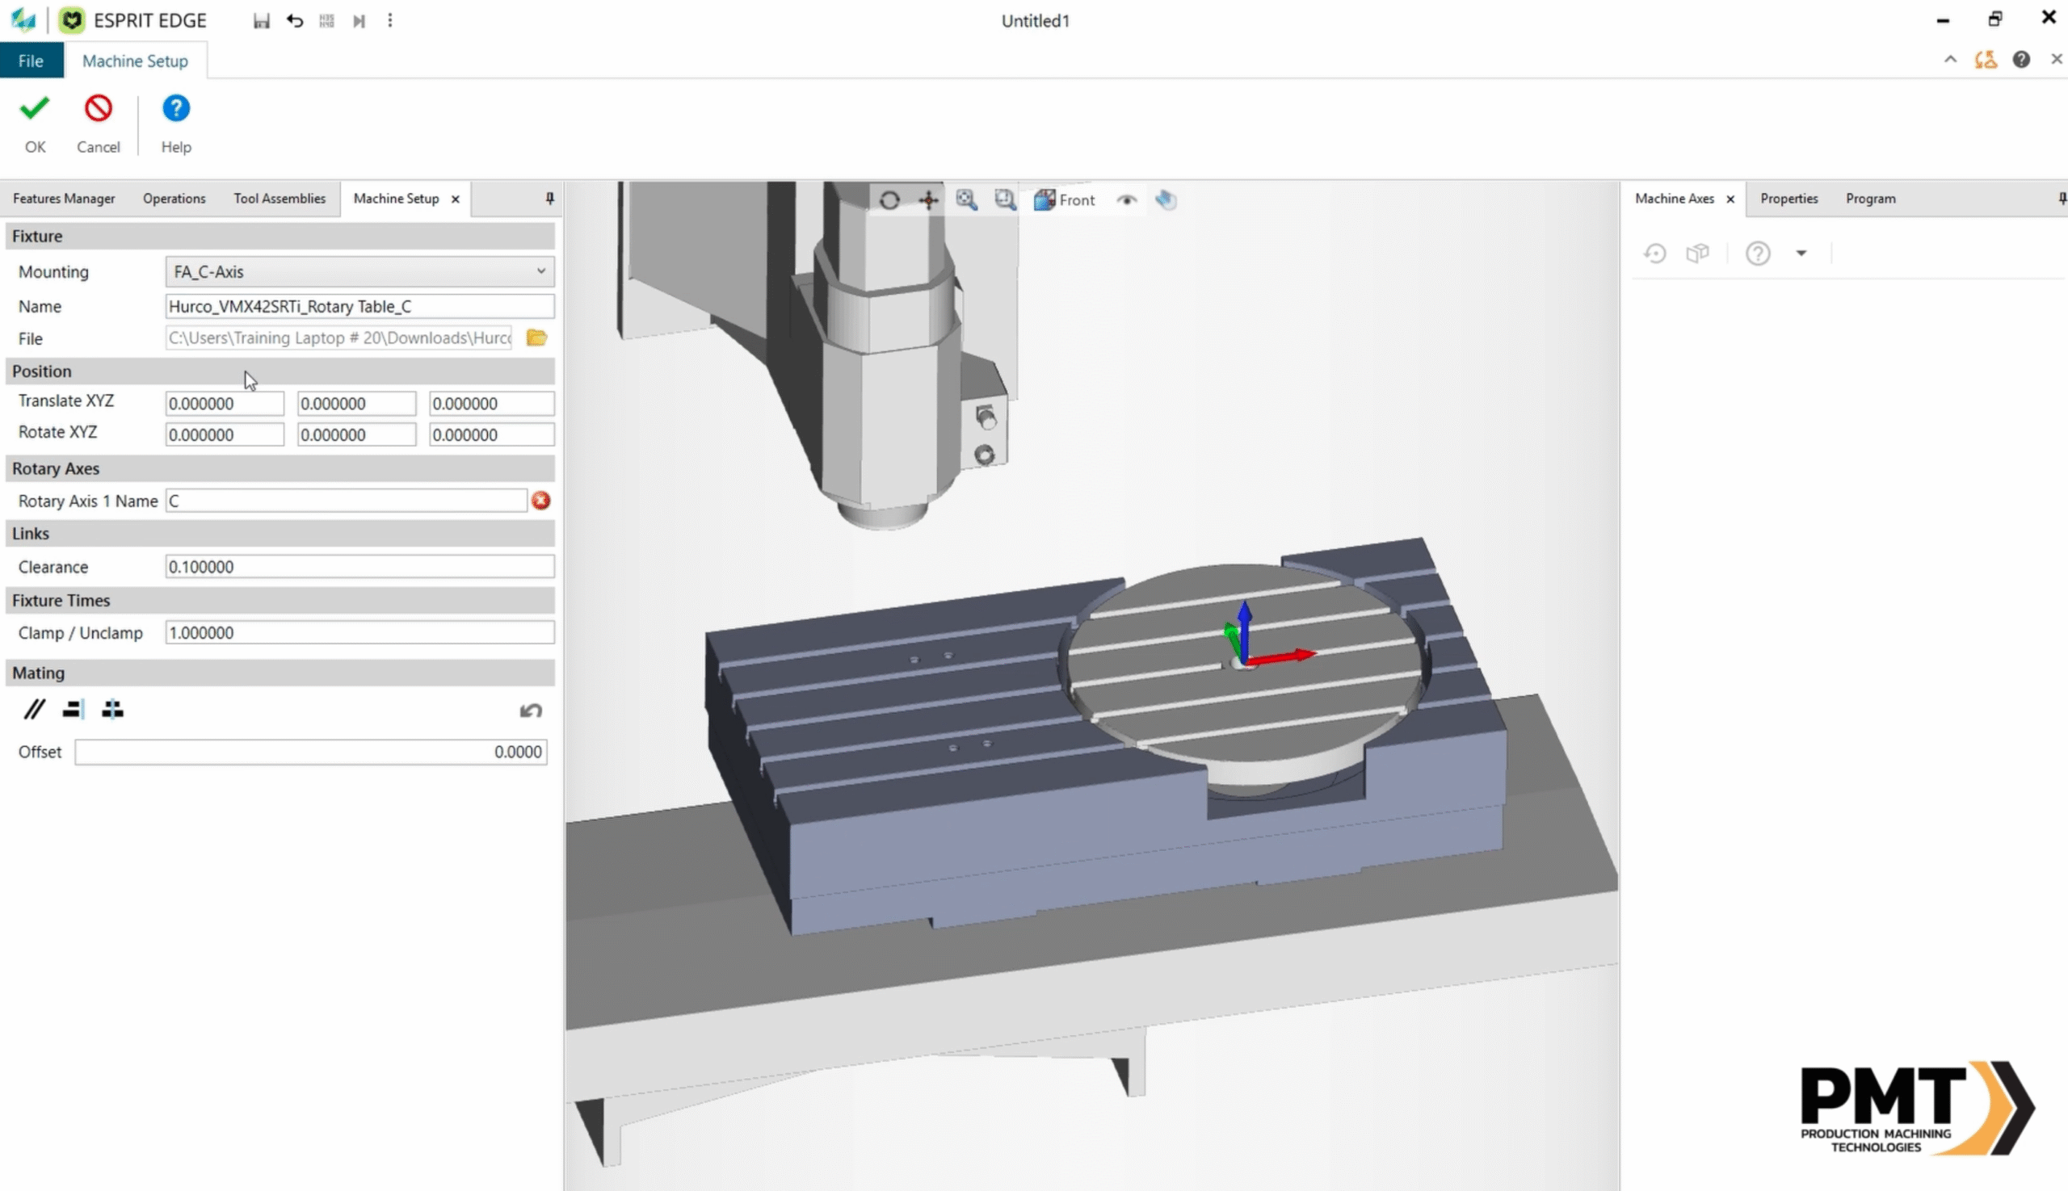Edit Rotate Y value field
Viewport: 2068px width, 1191px height.
click(357, 434)
